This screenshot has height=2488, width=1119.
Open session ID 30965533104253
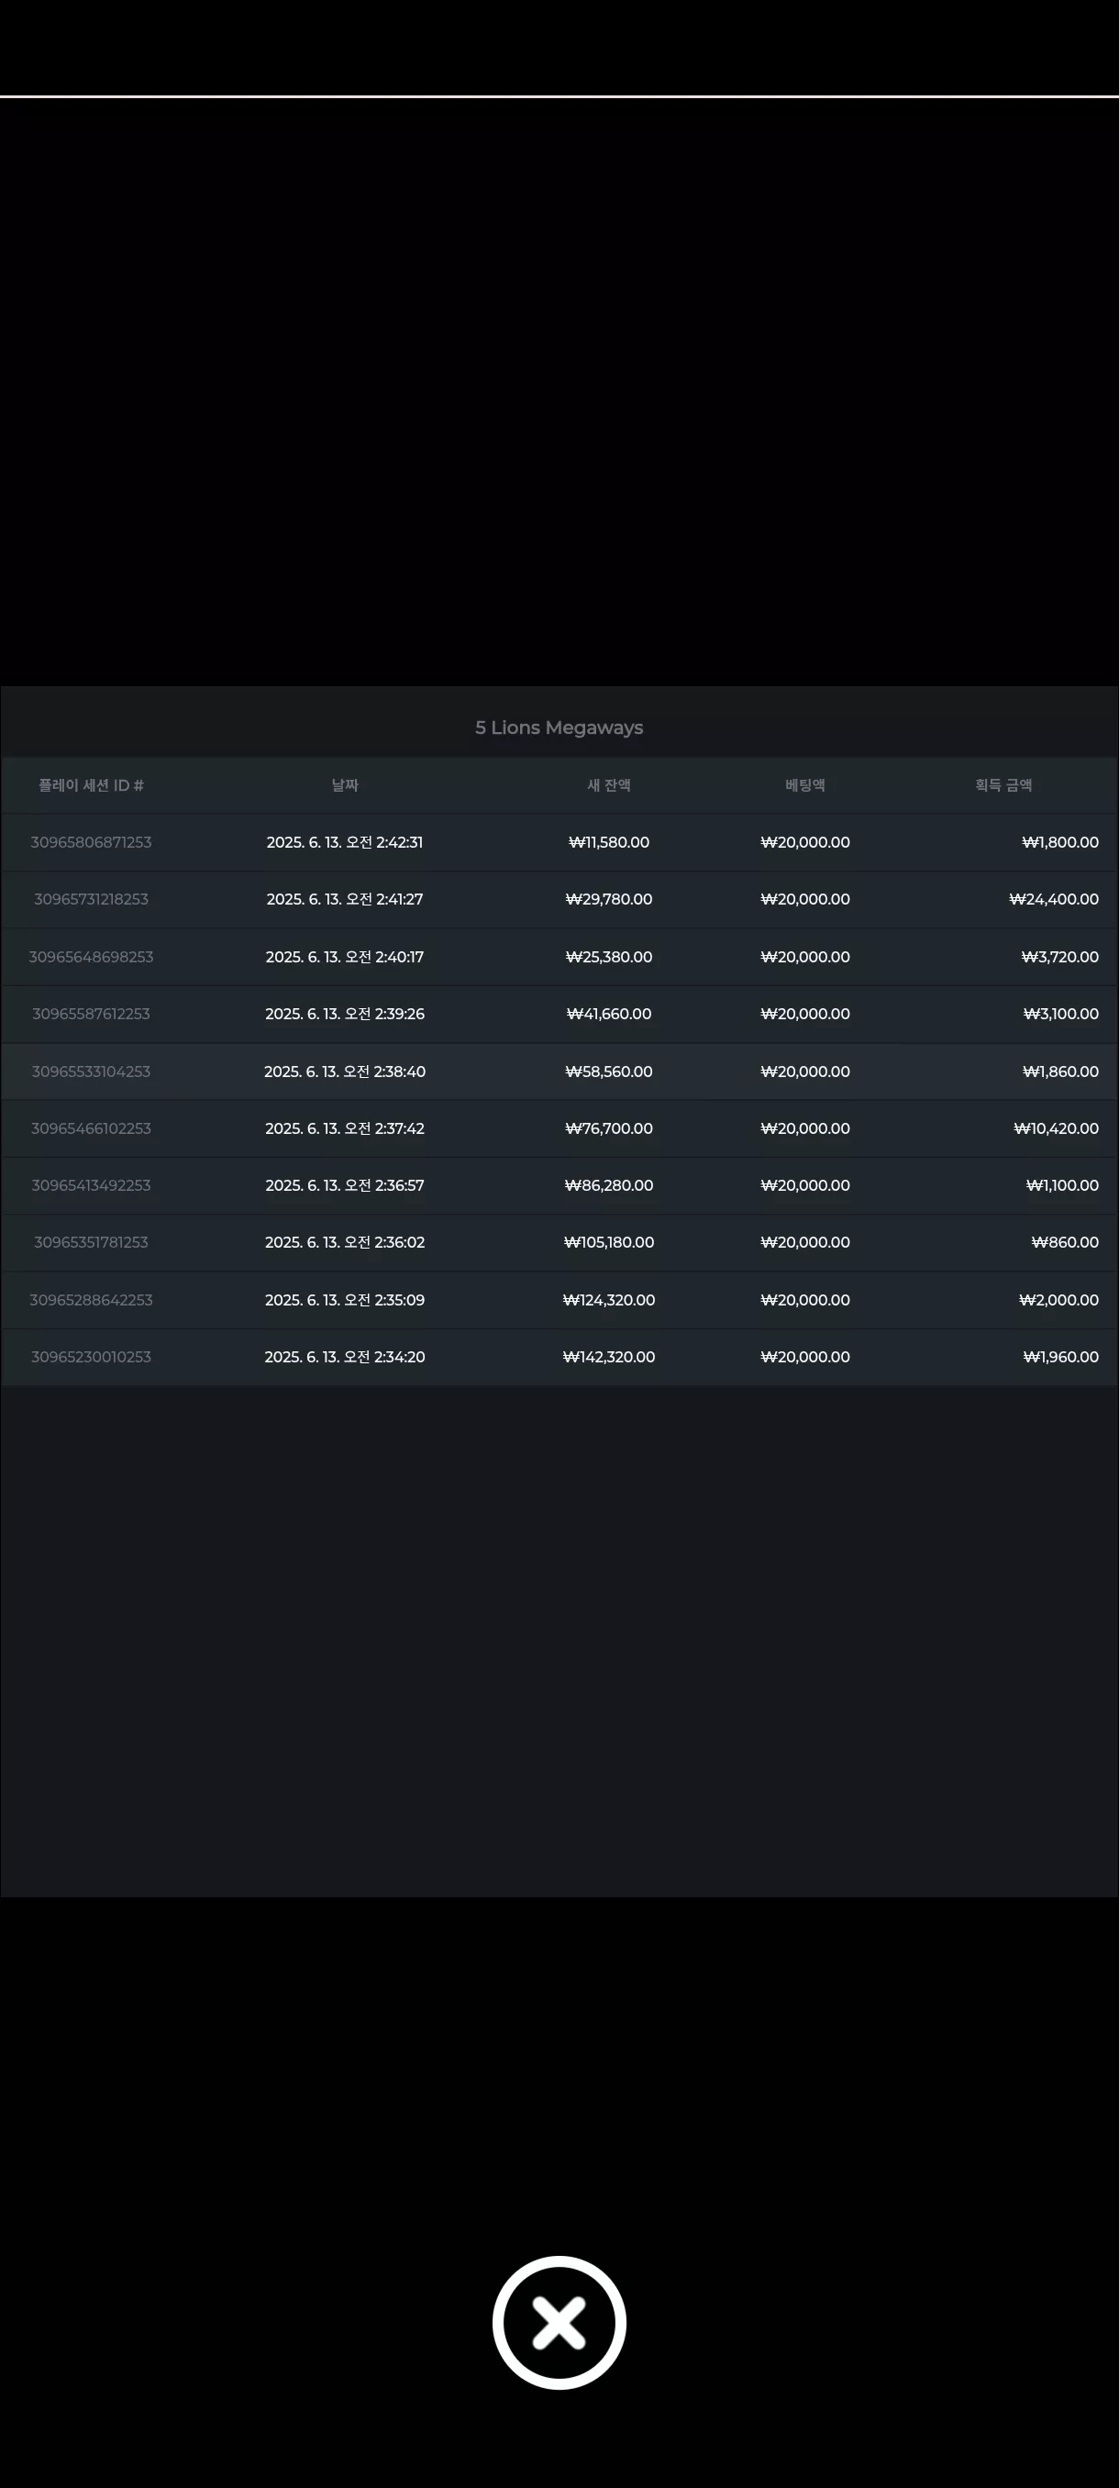click(91, 1072)
